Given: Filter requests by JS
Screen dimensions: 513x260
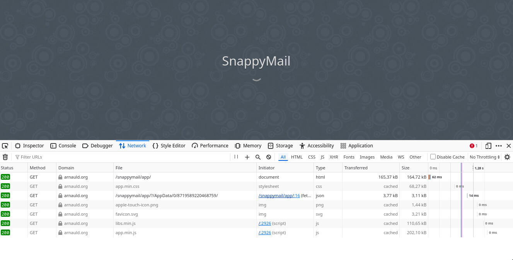Looking at the screenshot, I should tap(322, 157).
